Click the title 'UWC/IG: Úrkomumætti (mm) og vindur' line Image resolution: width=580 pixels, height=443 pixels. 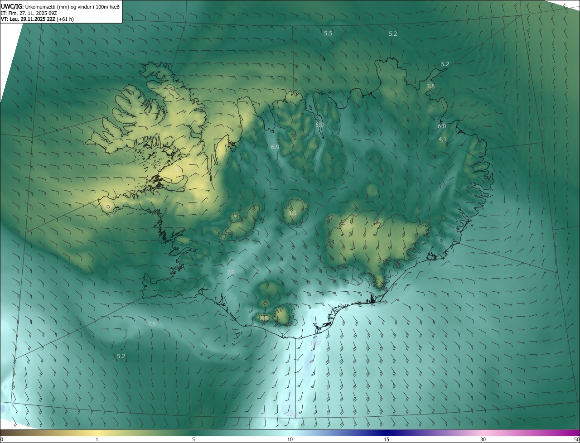click(60, 6)
